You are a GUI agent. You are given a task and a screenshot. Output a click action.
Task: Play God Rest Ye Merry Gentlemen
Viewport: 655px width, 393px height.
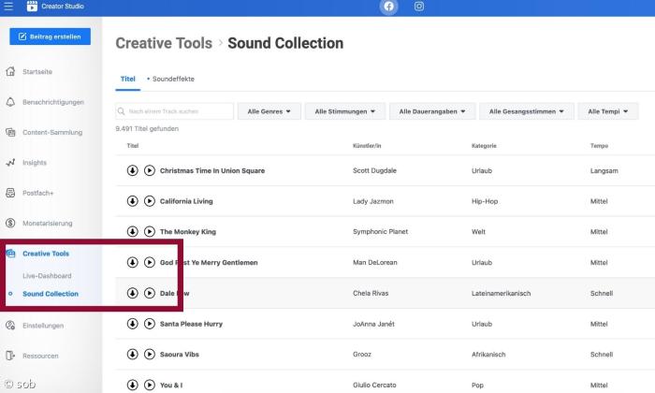[x=149, y=262]
